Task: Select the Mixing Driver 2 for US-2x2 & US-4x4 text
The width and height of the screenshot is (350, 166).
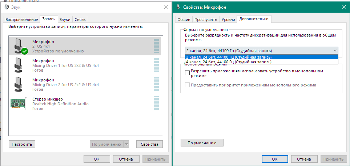Action: (66, 85)
